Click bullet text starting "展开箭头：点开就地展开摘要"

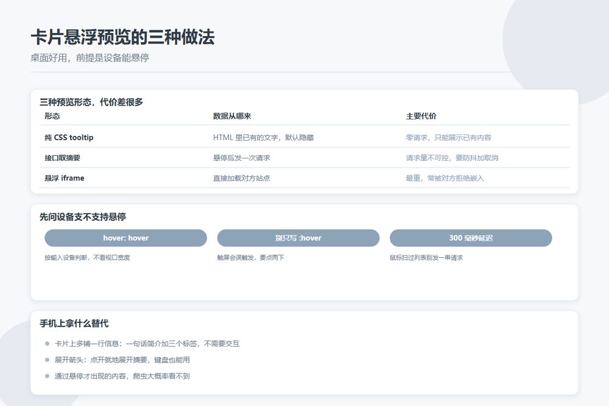click(122, 360)
